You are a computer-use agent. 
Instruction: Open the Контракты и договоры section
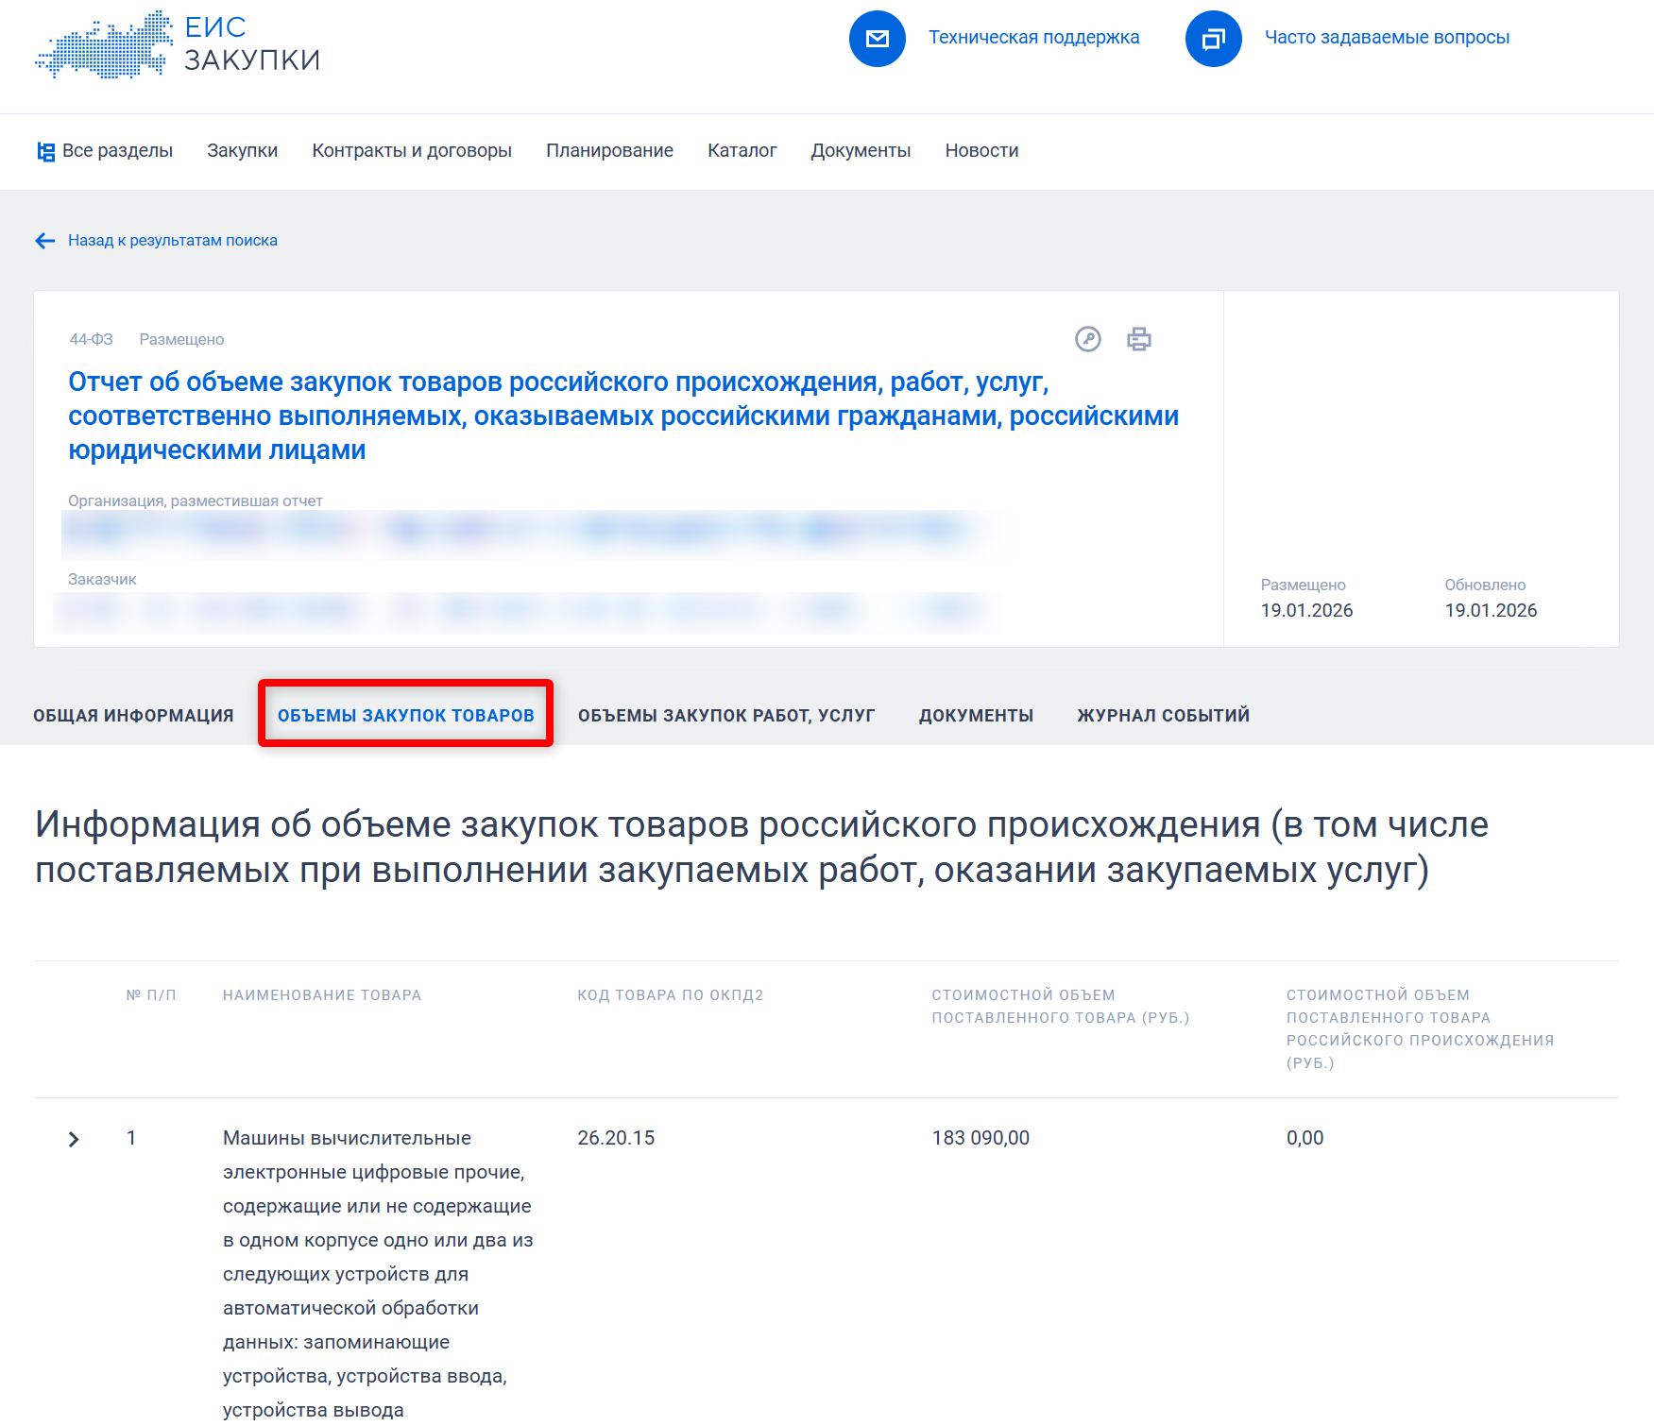[413, 149]
